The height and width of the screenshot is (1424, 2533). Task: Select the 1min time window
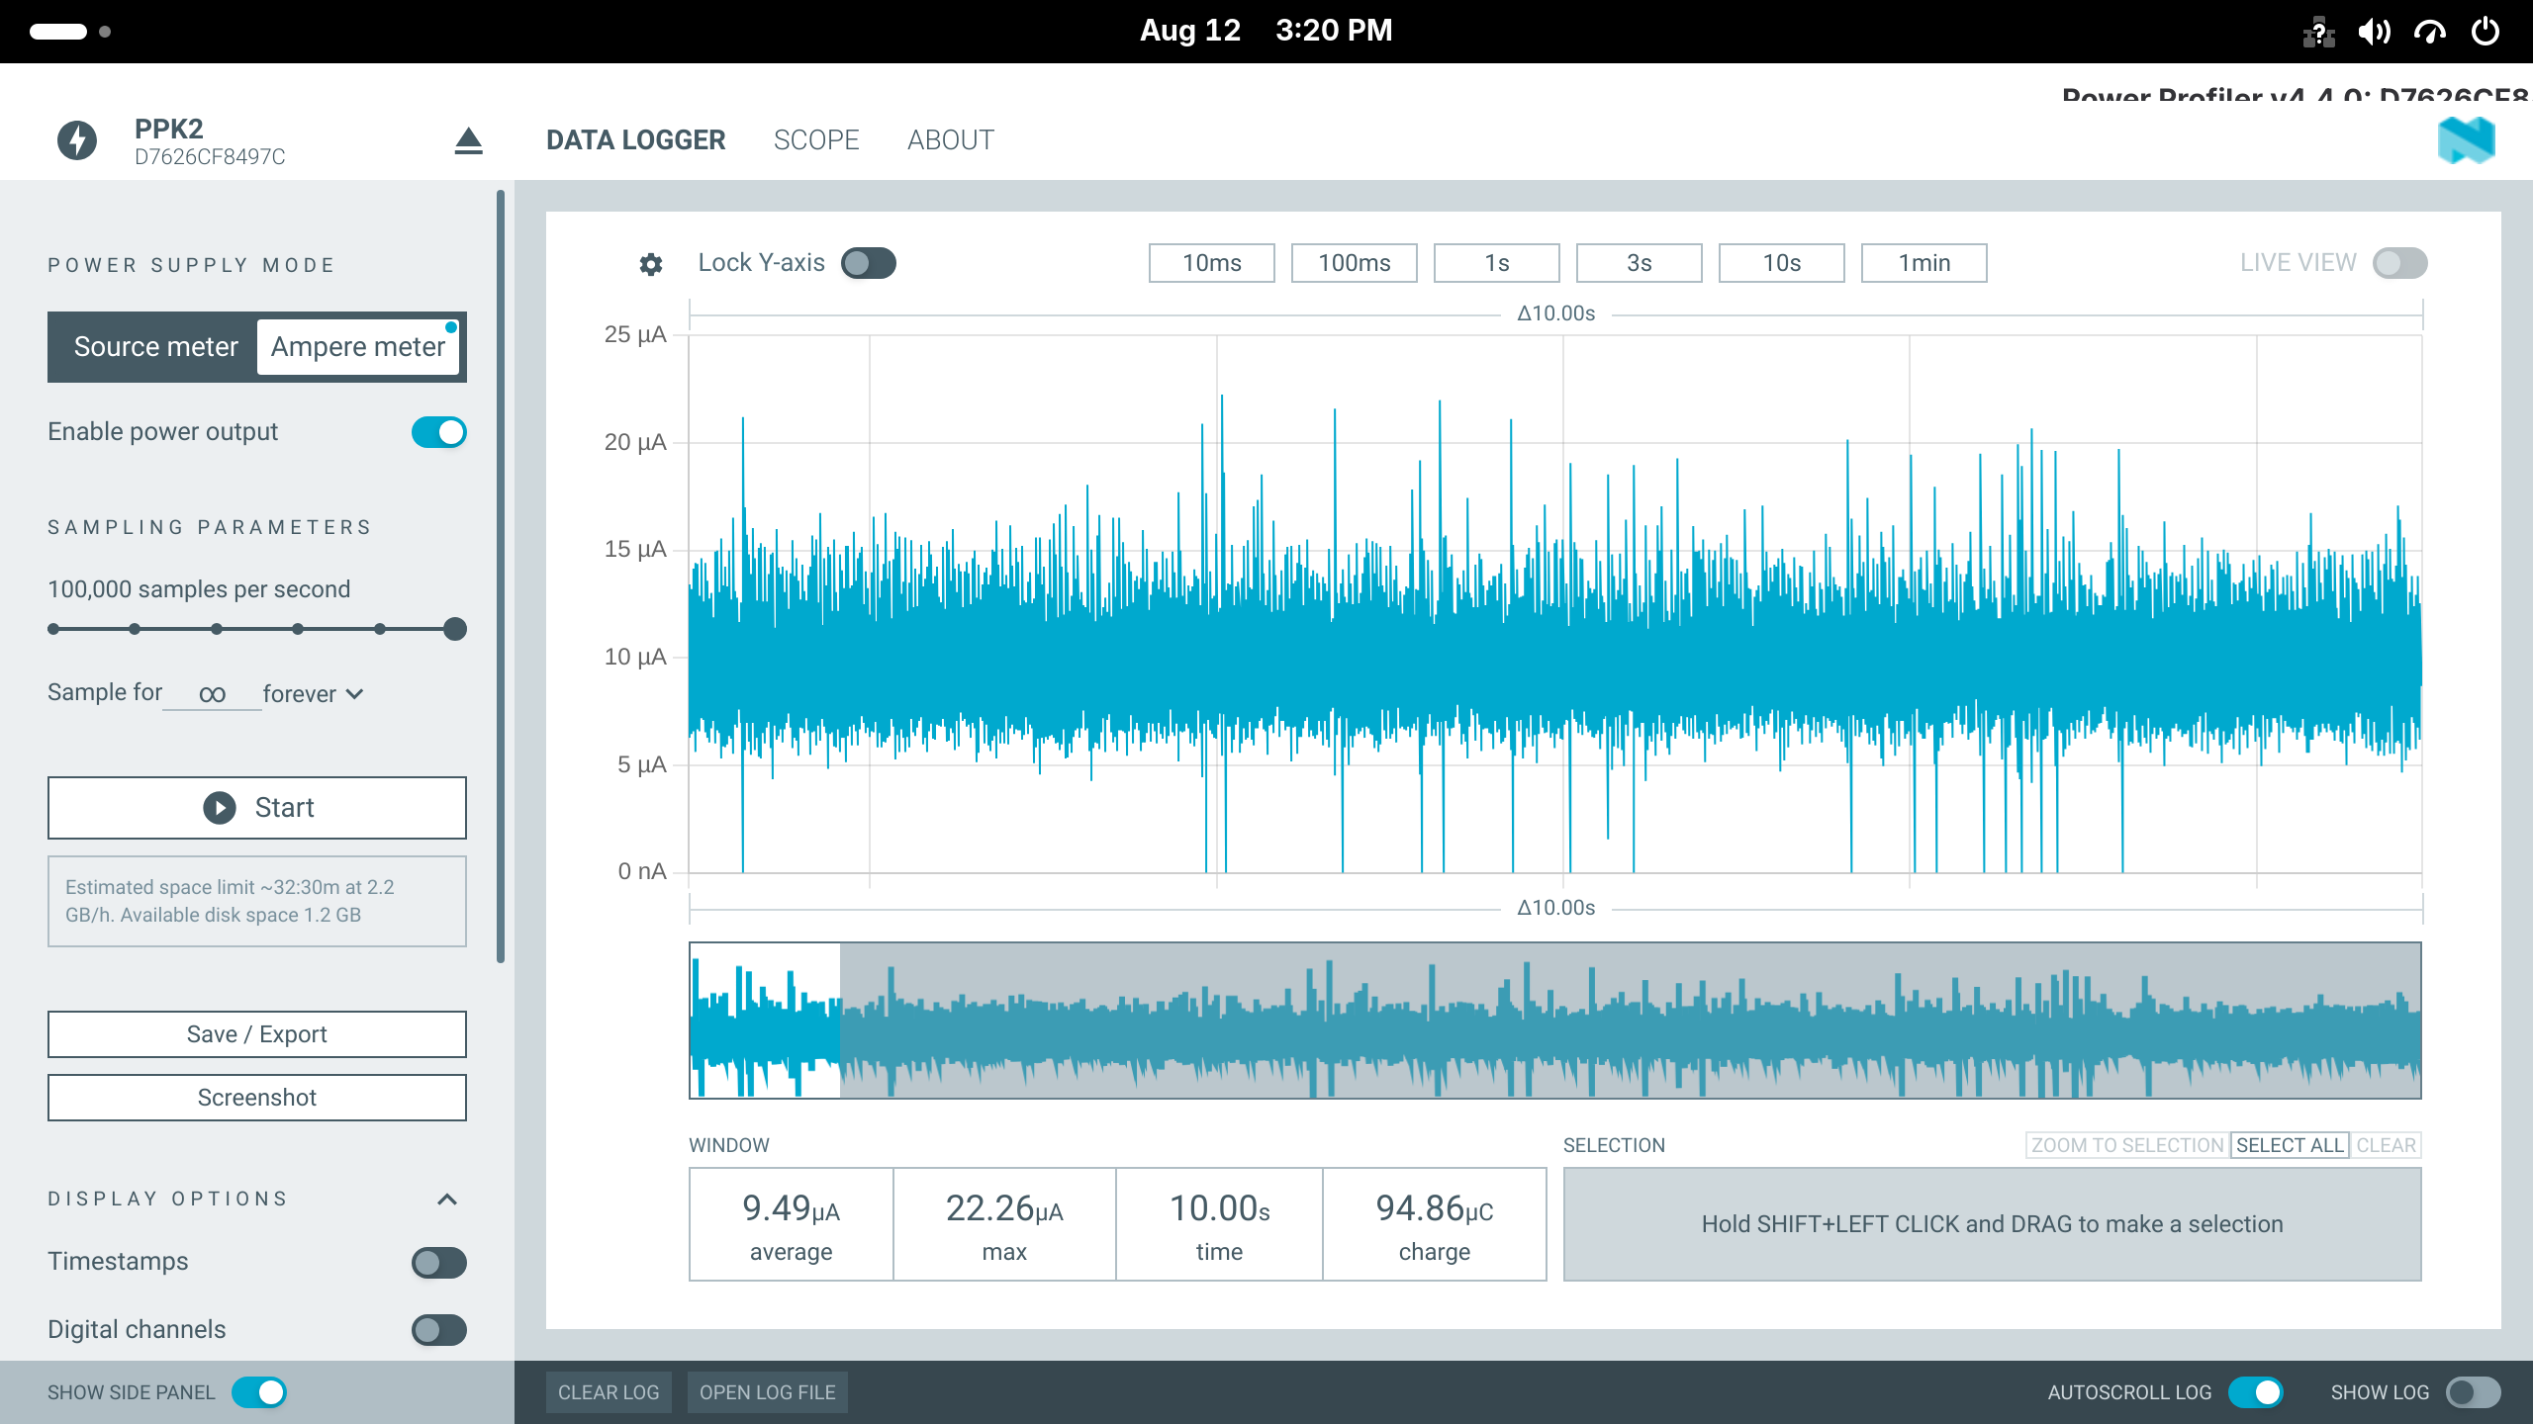pos(1924,263)
